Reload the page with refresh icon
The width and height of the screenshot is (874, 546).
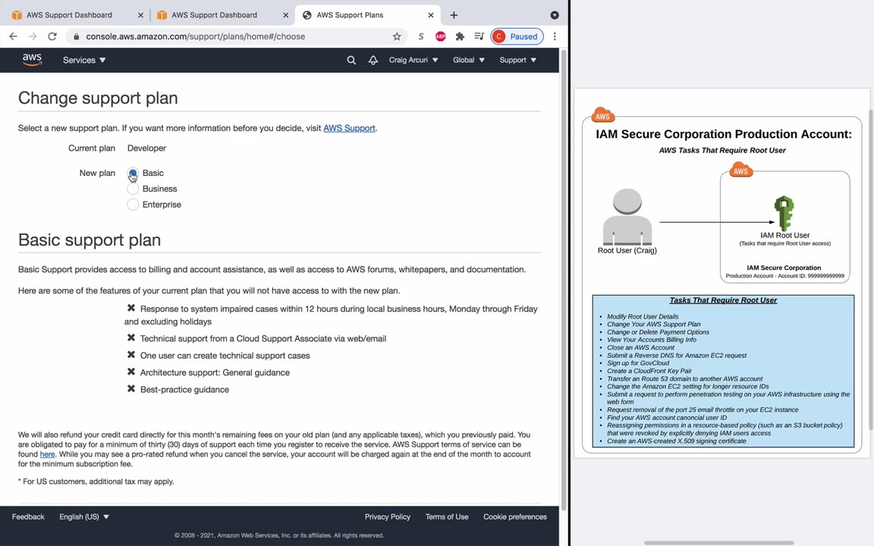[52, 36]
